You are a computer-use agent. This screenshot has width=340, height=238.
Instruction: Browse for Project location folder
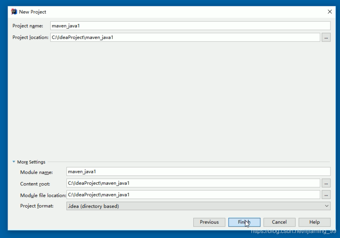[326, 37]
